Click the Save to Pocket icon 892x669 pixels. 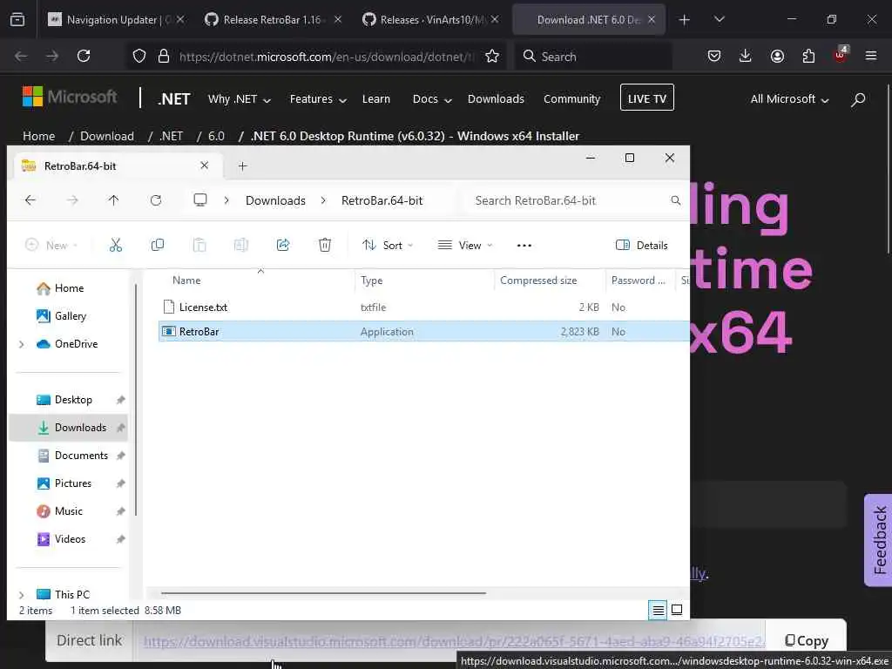(x=714, y=56)
